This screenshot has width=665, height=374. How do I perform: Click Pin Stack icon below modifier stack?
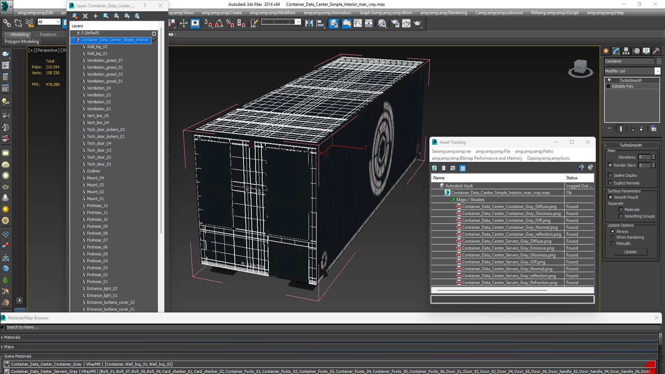coord(609,129)
